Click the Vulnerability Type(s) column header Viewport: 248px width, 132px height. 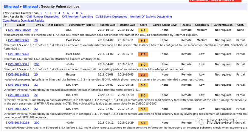pyautogui.click(x=82, y=25)
